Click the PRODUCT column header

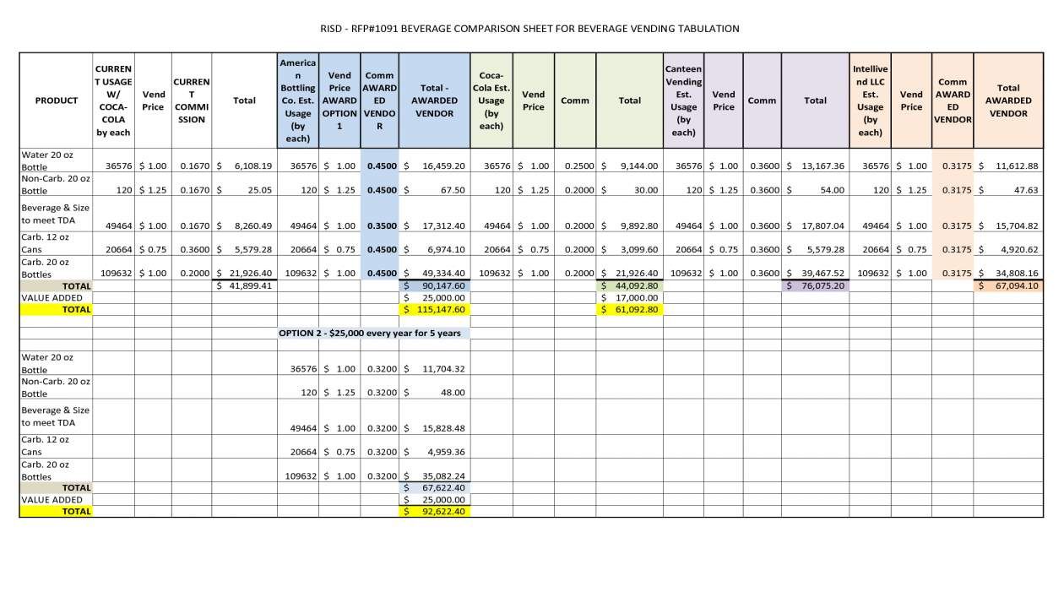[56, 100]
